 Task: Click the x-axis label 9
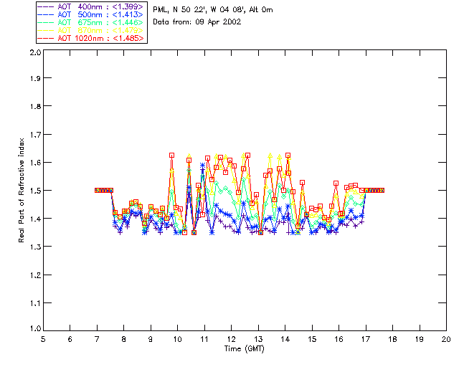[x=151, y=339]
